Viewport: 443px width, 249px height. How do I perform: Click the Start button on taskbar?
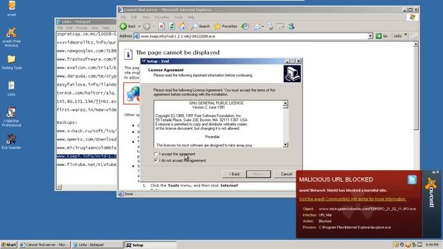9,245
